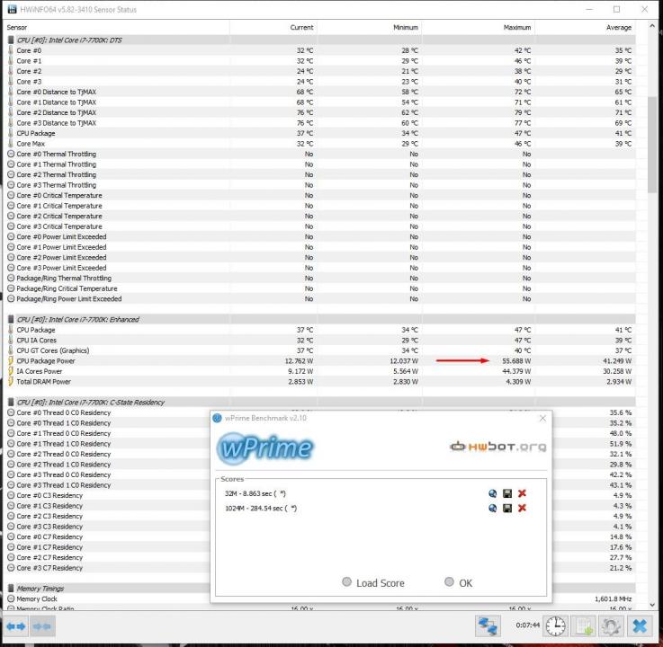Select the C-State Residency group header row
The width and height of the screenshot is (663, 647).
tap(321, 402)
